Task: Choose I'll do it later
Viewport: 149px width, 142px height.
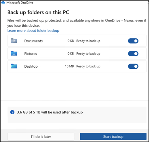Action: coord(41,136)
